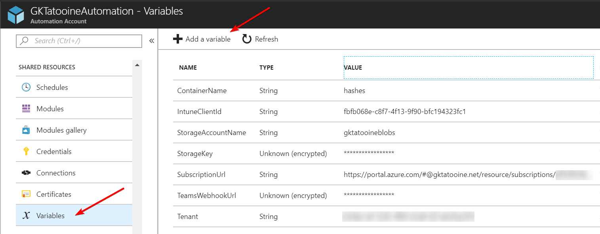Click the sidebar scrollbar up arrow
The width and height of the screenshot is (600, 234).
click(x=137, y=65)
